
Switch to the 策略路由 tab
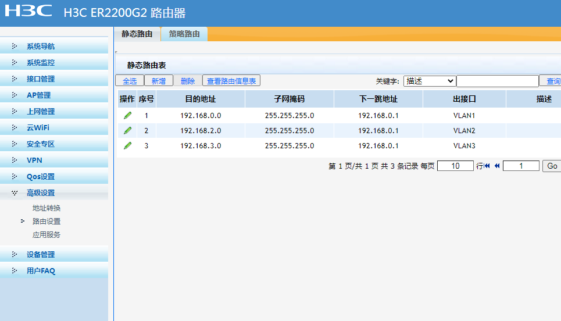(x=184, y=34)
